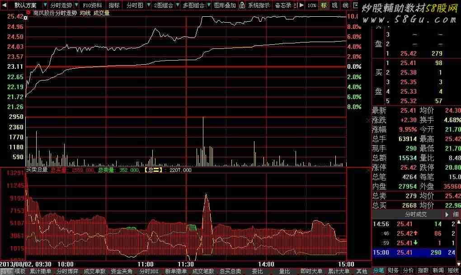Click the left arrow at toolbar start

click(5, 5)
